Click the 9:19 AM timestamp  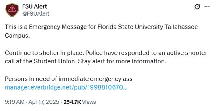15,102
